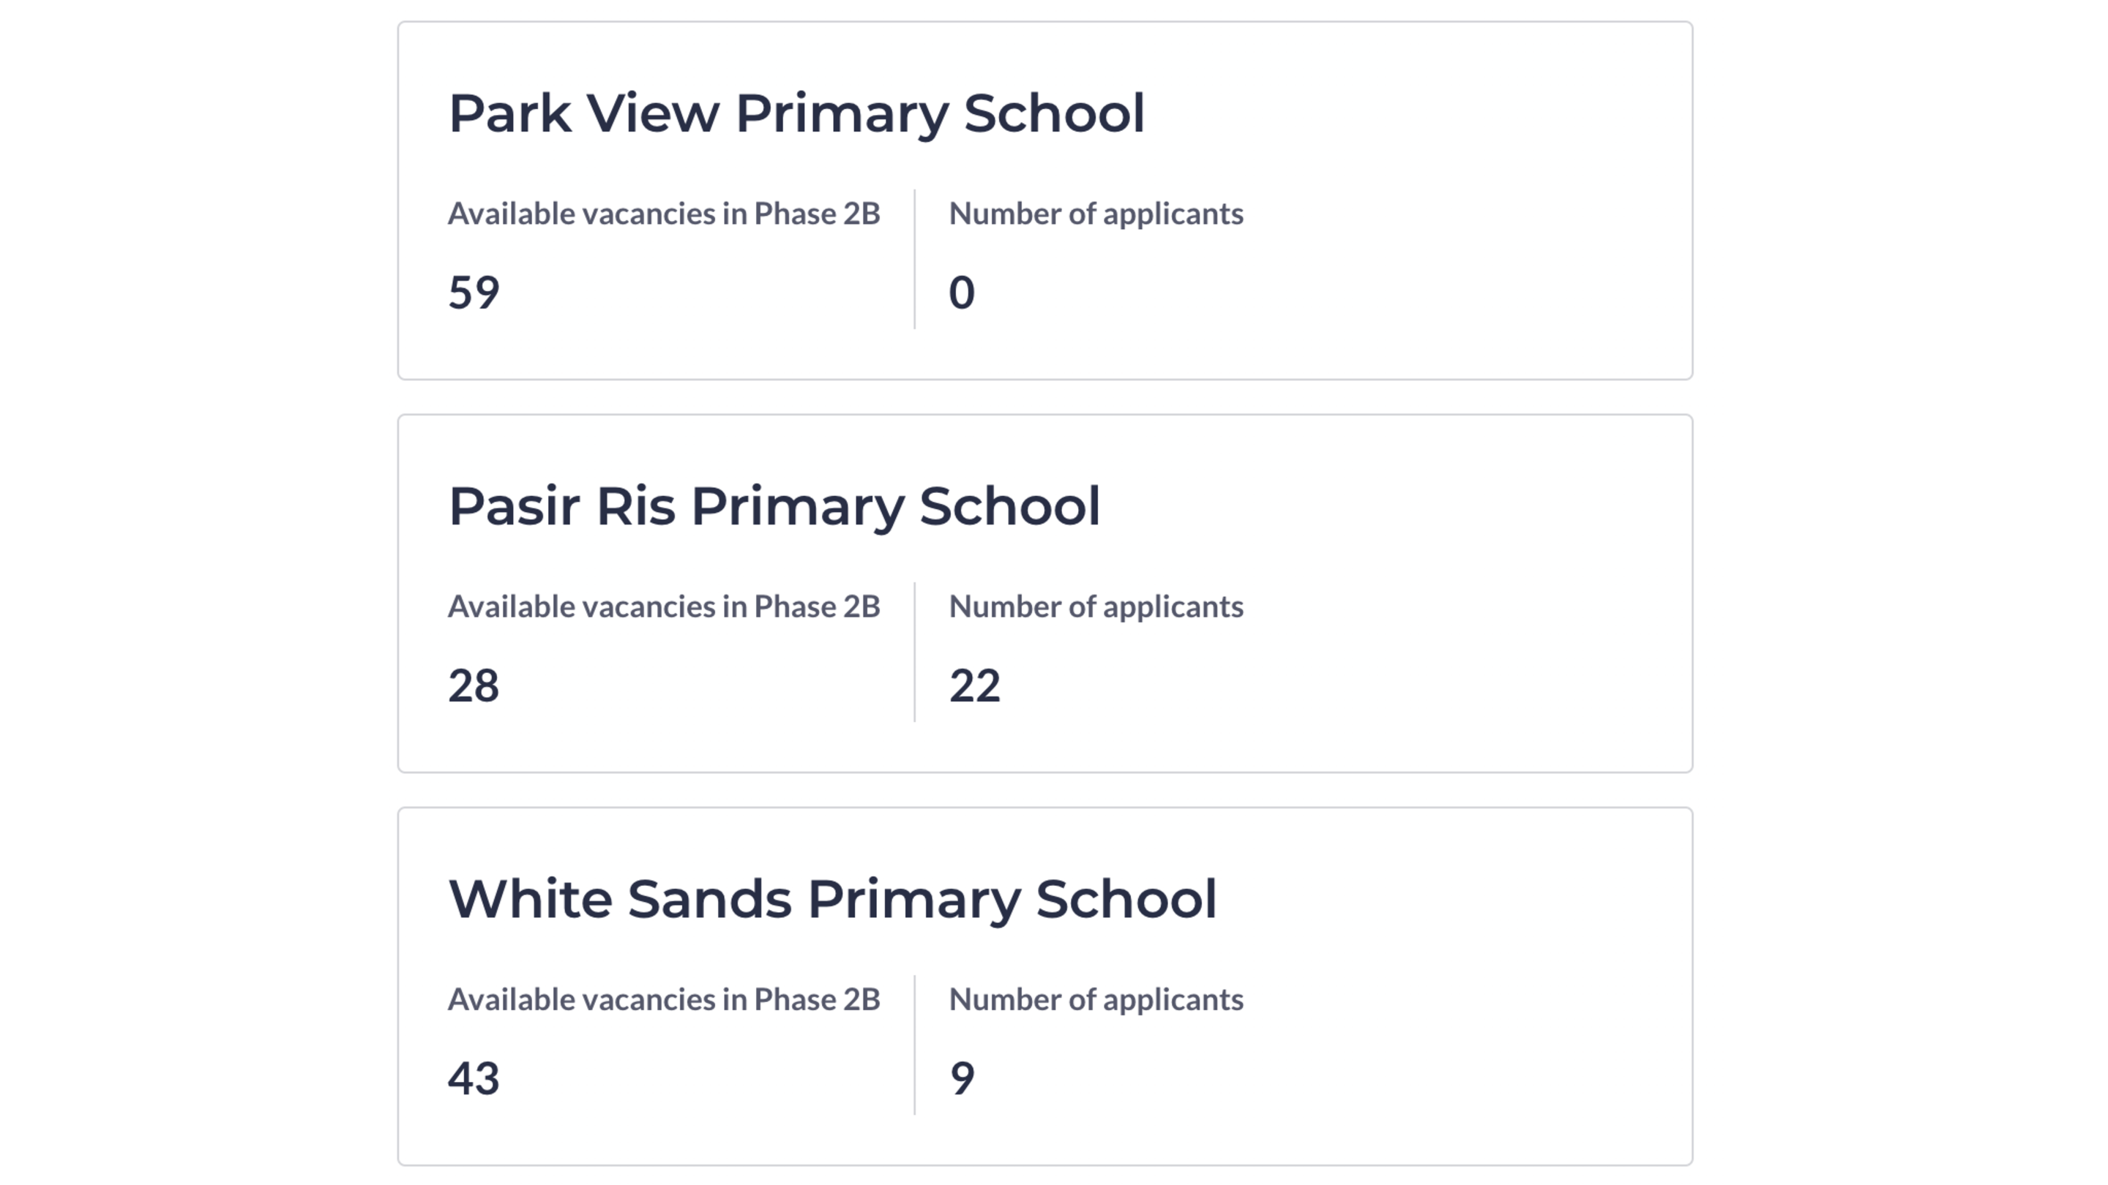Click Pasir Ris 'Number of applicants' label
The width and height of the screenshot is (2108, 1185).
pyautogui.click(x=1095, y=607)
